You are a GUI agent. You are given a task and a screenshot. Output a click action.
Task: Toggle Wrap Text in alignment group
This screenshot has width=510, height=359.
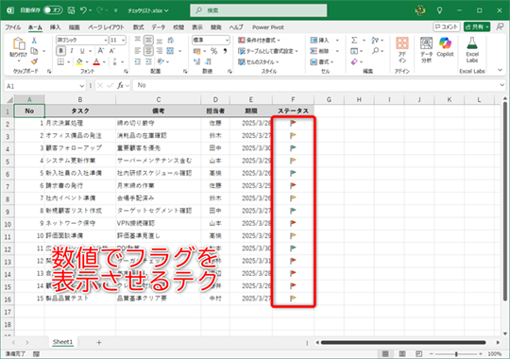pyautogui.click(x=170, y=40)
